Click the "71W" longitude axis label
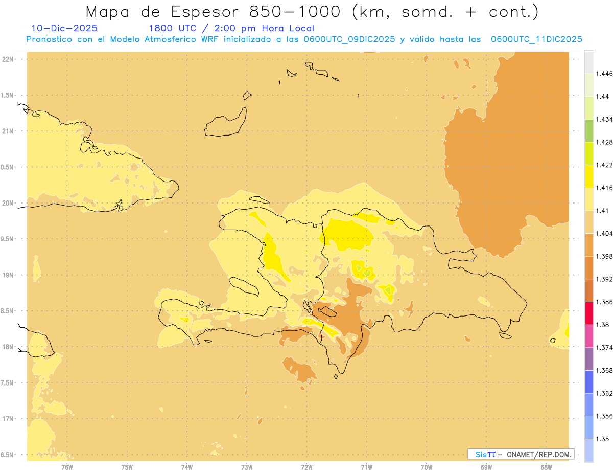The height and width of the screenshot is (474, 613). (366, 467)
